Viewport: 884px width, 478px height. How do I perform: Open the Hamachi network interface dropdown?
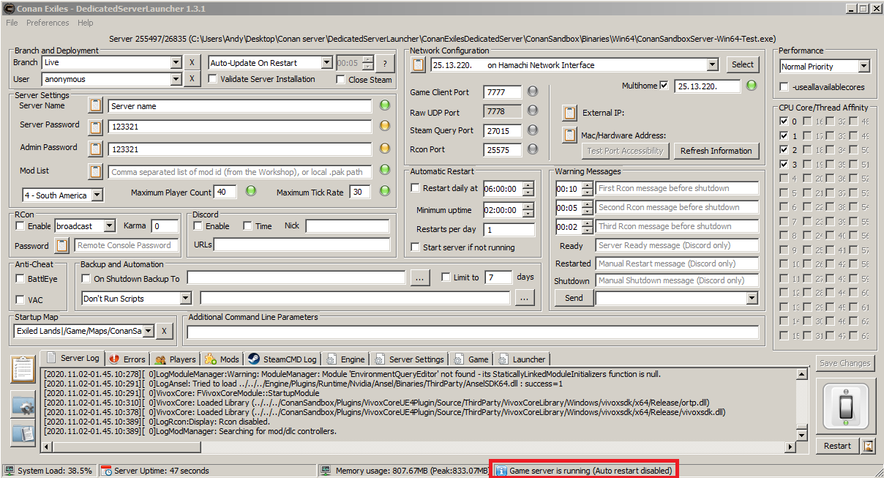coord(713,65)
